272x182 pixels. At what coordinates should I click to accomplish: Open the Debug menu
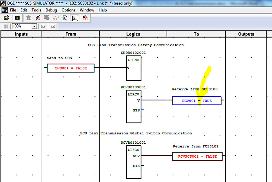click(51, 10)
